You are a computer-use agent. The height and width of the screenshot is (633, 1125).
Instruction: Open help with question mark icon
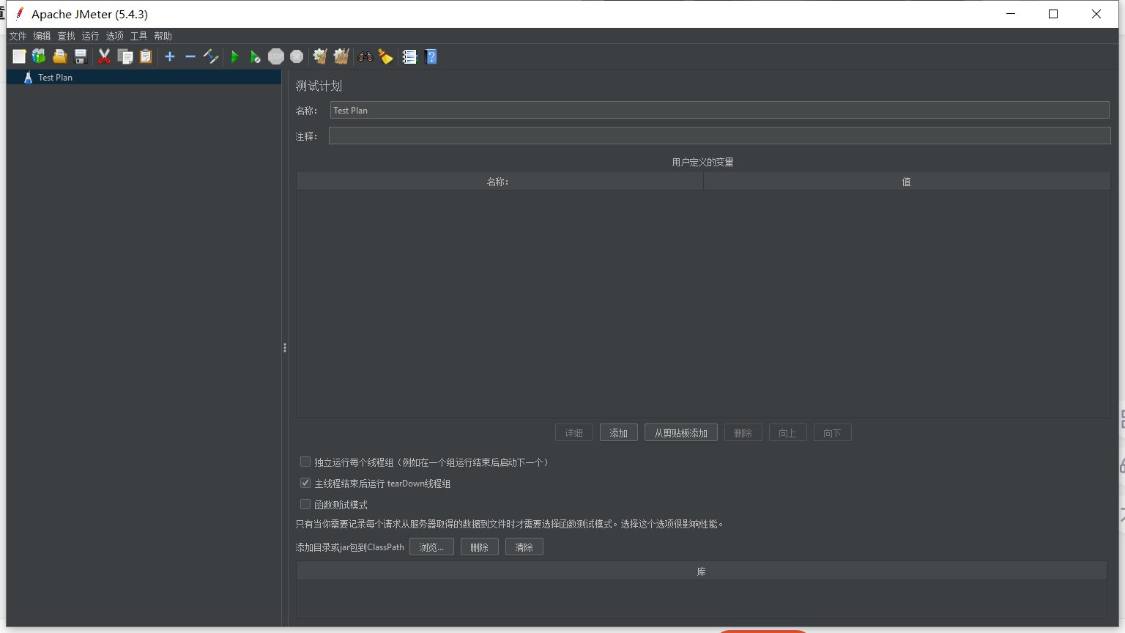coord(431,56)
